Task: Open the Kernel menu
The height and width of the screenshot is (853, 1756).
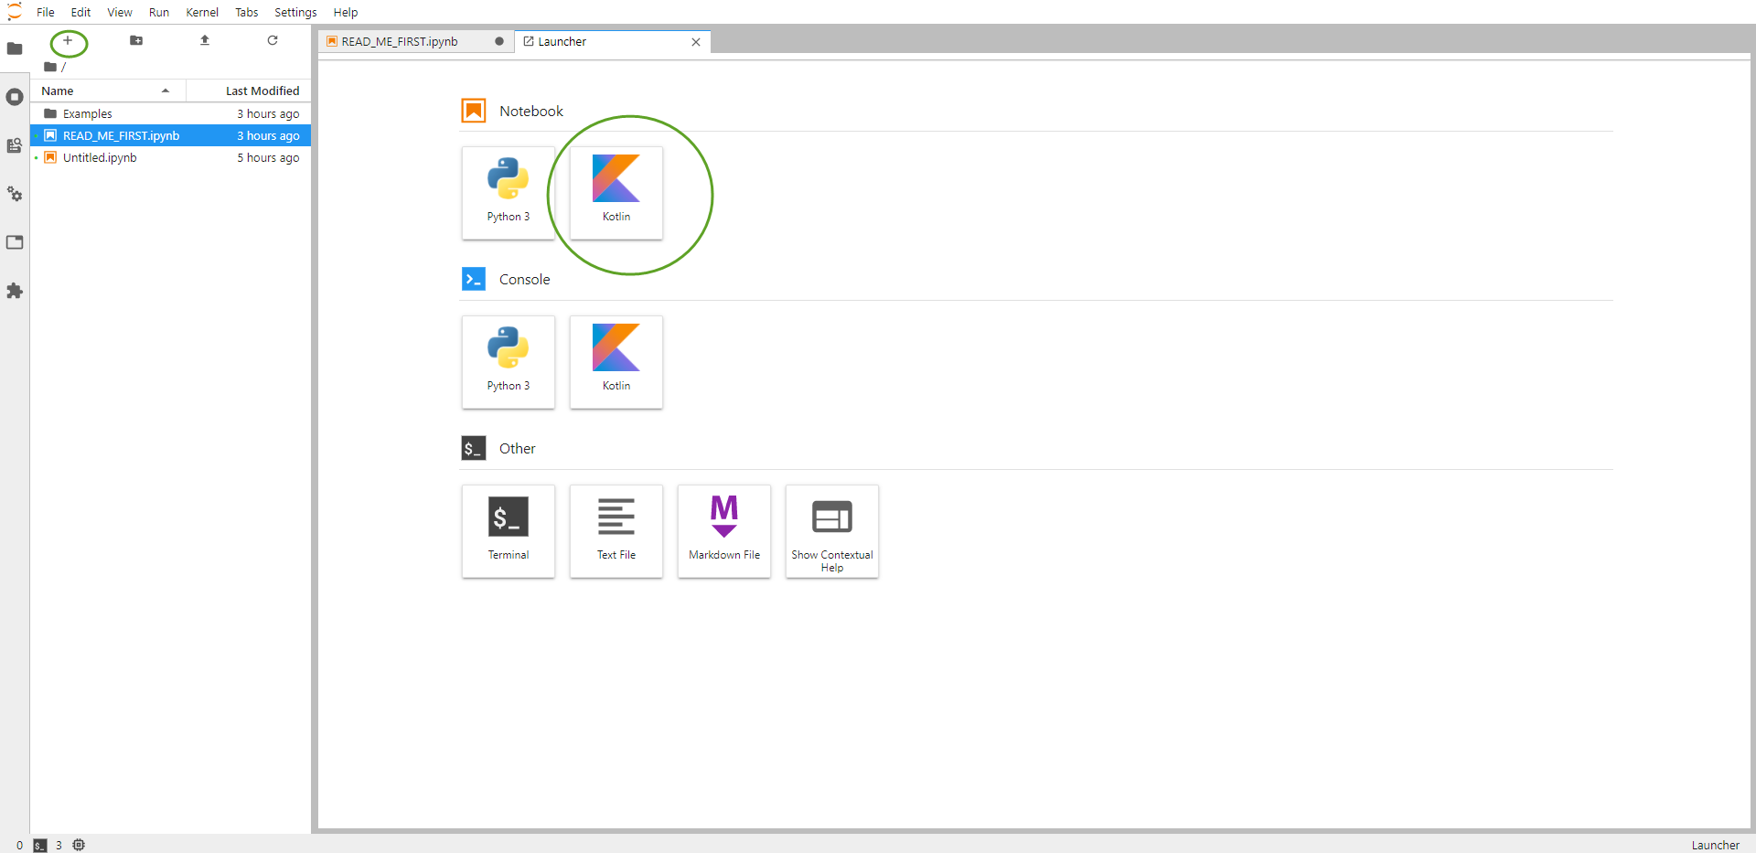Action: [201, 13]
